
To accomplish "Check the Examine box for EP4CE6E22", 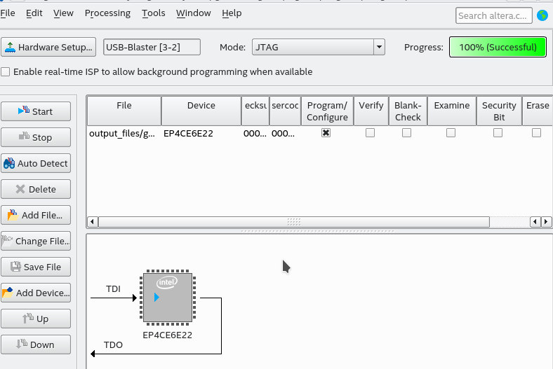I will (x=451, y=133).
